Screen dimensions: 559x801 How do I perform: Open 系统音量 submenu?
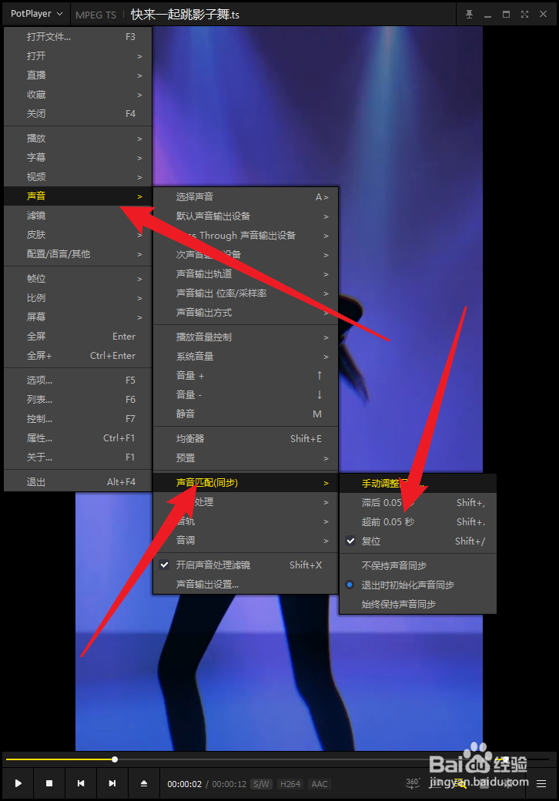point(246,357)
